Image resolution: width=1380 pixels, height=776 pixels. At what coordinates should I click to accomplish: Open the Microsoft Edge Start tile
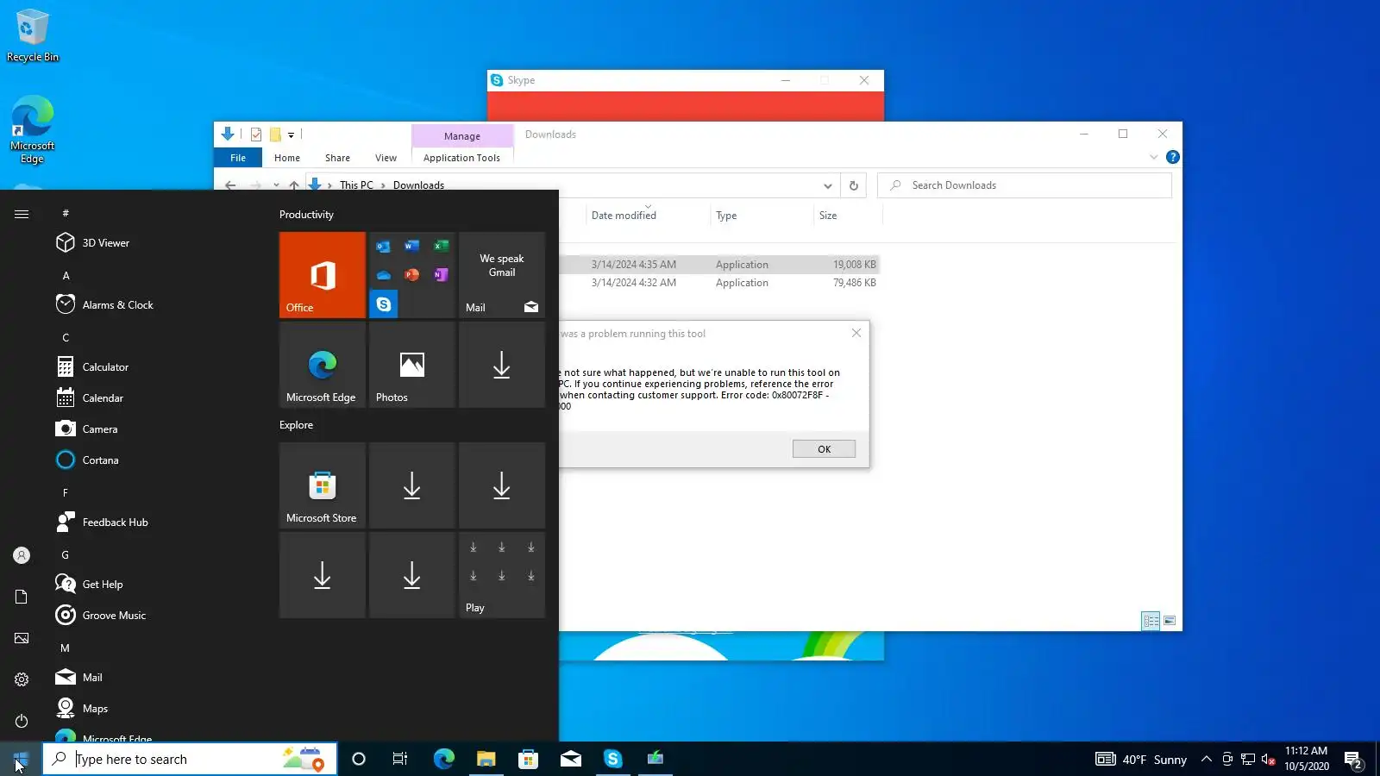click(323, 365)
